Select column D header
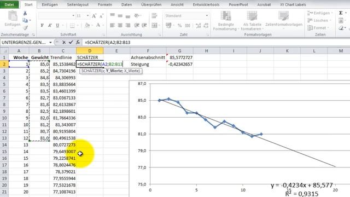350x197 pixels. tap(90, 51)
